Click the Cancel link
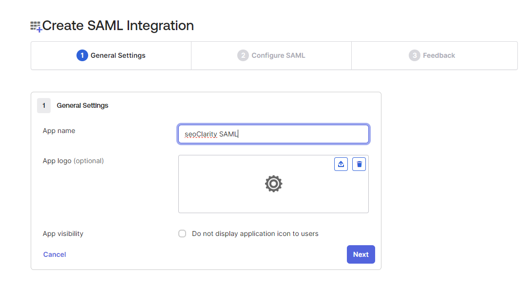Screen dimensions: 532x285 point(55,254)
